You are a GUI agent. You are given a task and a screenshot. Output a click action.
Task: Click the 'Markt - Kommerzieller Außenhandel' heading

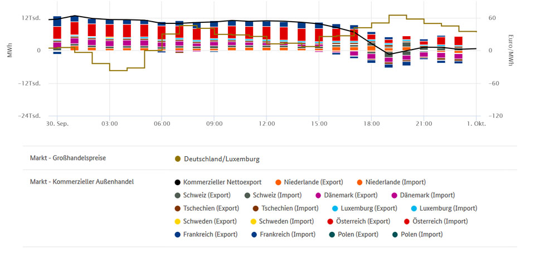click(82, 182)
